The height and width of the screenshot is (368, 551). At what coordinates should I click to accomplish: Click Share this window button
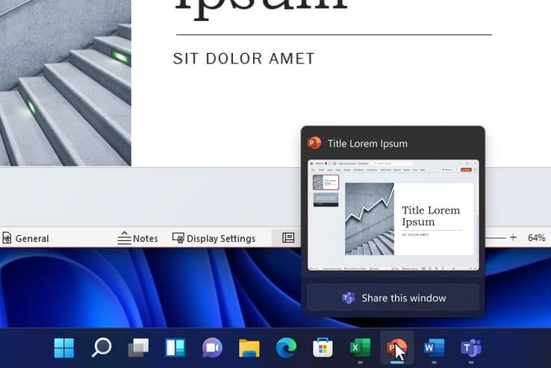click(x=393, y=298)
